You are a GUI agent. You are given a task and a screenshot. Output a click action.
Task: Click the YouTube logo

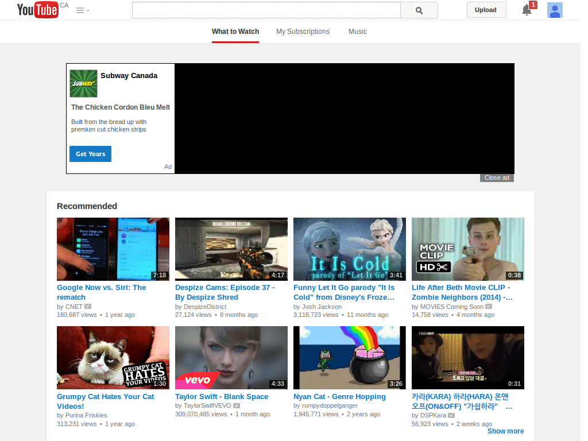tap(37, 10)
